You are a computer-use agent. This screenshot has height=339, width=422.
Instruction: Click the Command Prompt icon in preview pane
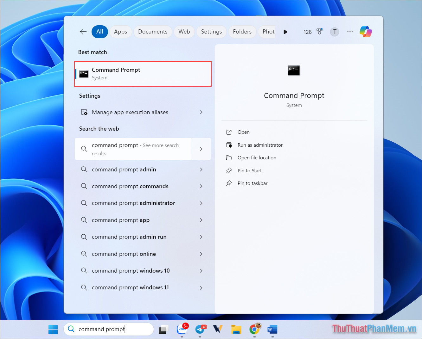pos(294,70)
